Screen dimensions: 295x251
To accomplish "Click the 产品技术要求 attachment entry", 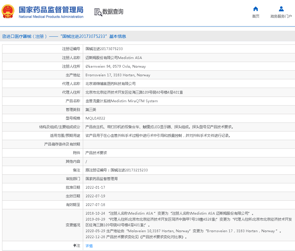I will pyautogui.click(x=96, y=153).
